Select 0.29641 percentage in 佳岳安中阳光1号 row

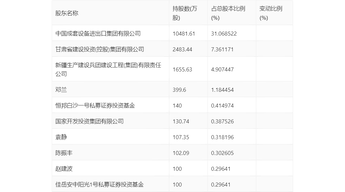[x=221, y=185]
